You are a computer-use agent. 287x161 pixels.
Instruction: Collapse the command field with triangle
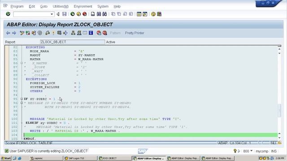pyautogui.click(x=58, y=14)
